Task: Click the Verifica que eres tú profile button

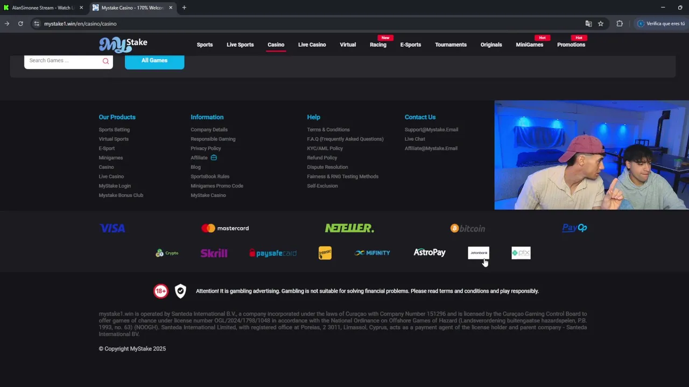Action: (661, 24)
